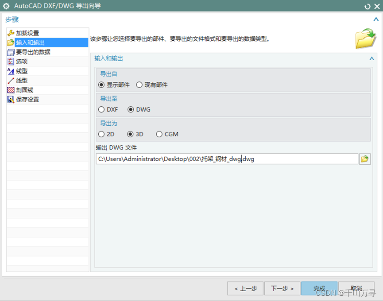The width and height of the screenshot is (383, 301).
Task: Click into the 输出 DWG 文件 path field
Action: [227, 159]
